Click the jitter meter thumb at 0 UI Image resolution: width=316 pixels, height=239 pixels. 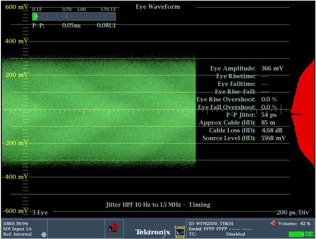pos(36,16)
